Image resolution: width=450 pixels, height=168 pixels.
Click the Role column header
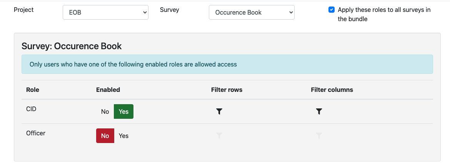click(x=33, y=90)
